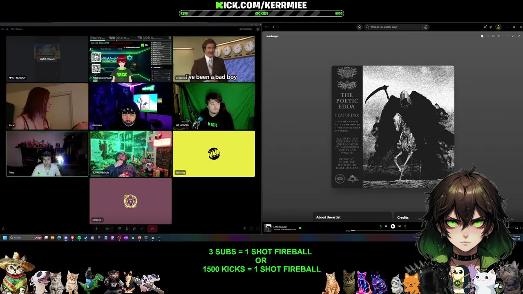Adjust the Spotify volume slider

(x=510, y=228)
